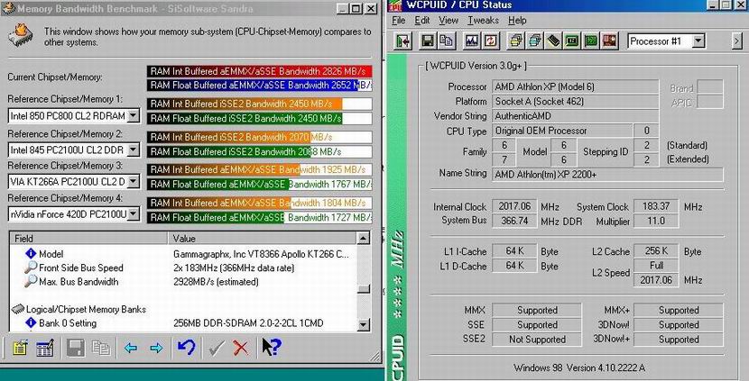Open Reference 1 Intel 850 PC800 dropdown
Screen dimensions: 749x381
point(134,115)
